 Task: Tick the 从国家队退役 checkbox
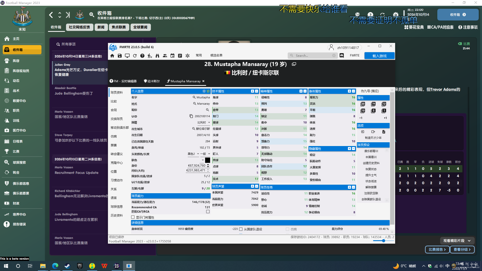(241, 229)
